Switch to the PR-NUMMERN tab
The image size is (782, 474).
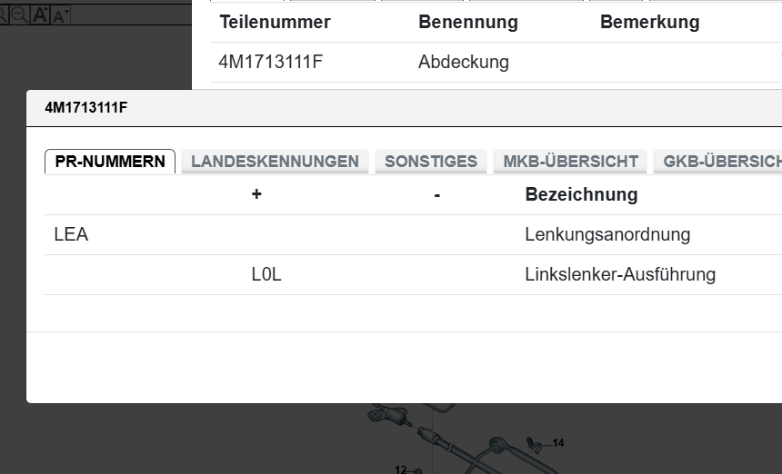coord(110,162)
